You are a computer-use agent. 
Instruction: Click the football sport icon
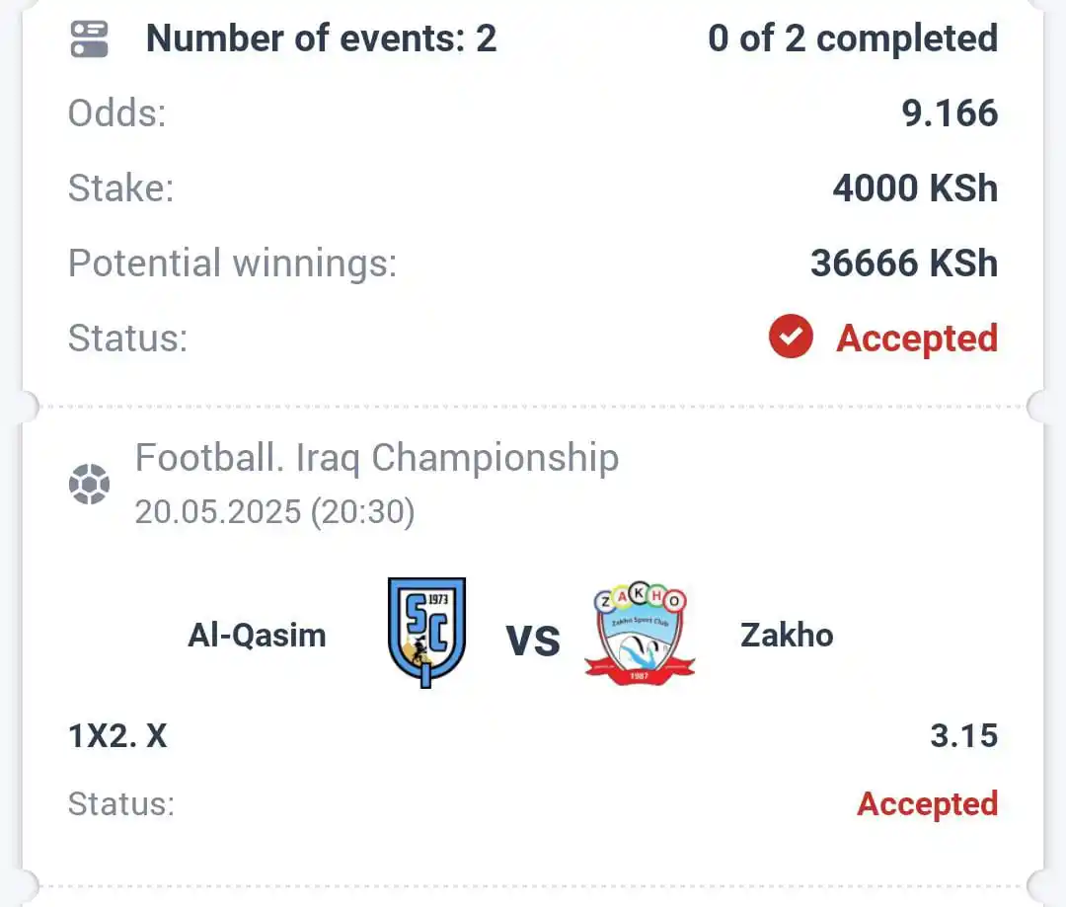[89, 485]
